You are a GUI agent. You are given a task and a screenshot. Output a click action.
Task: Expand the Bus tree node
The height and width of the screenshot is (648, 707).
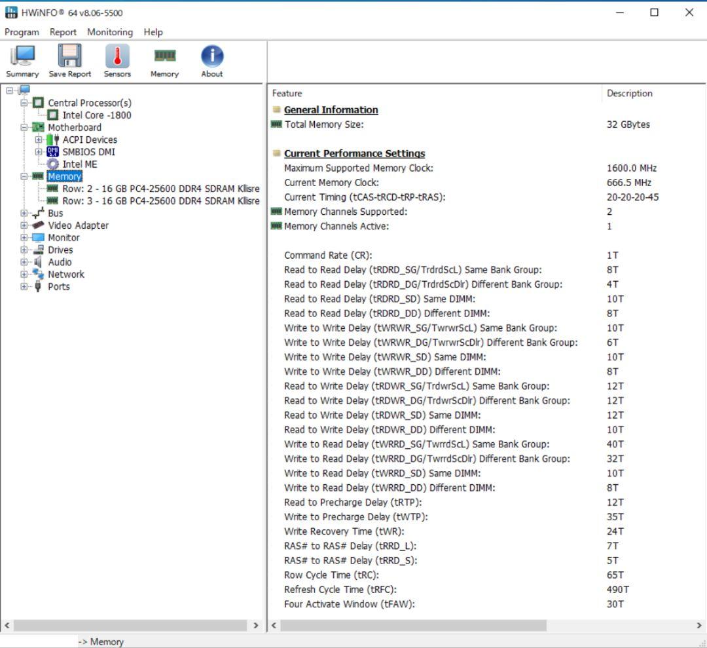(x=24, y=212)
